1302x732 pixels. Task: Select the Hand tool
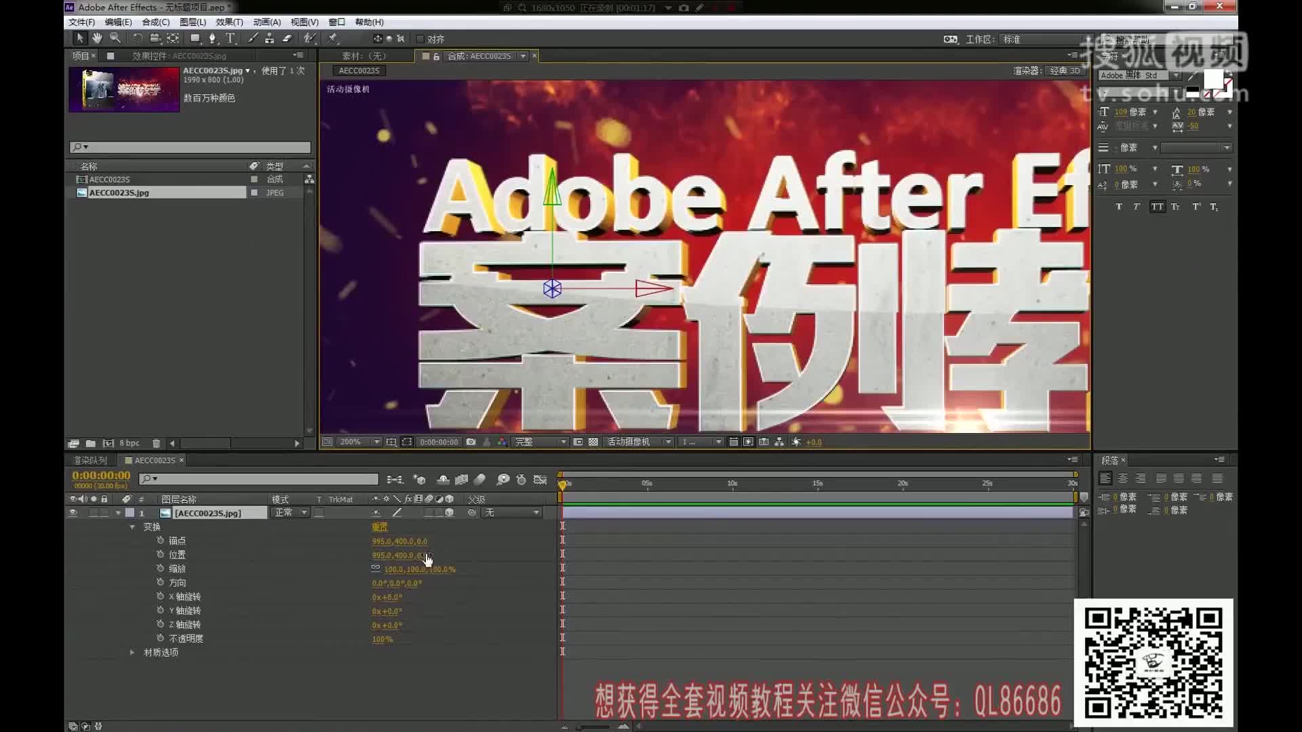pos(98,39)
